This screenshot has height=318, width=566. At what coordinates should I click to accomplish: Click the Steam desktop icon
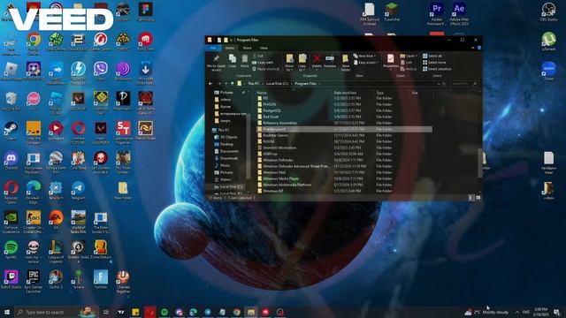tap(11, 132)
